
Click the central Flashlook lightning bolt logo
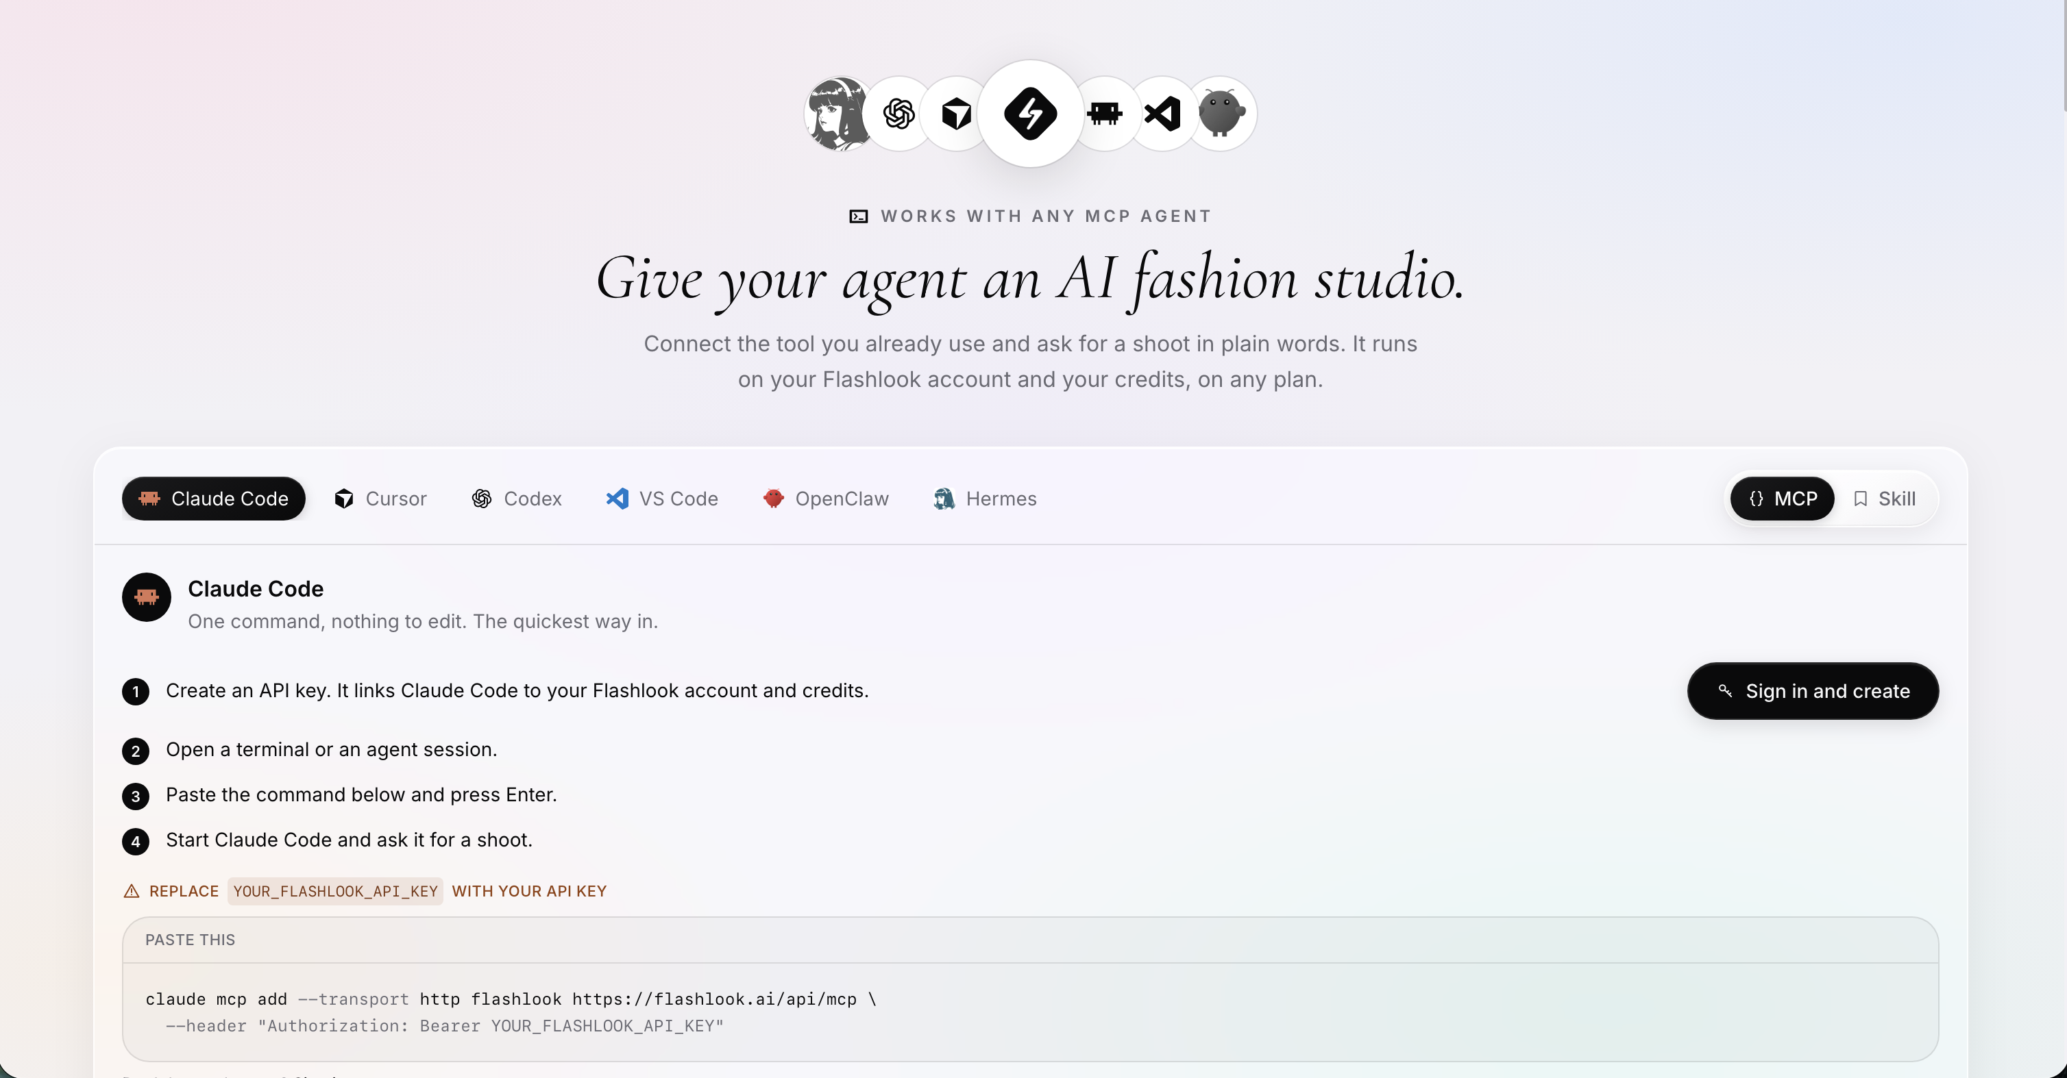1030,114
